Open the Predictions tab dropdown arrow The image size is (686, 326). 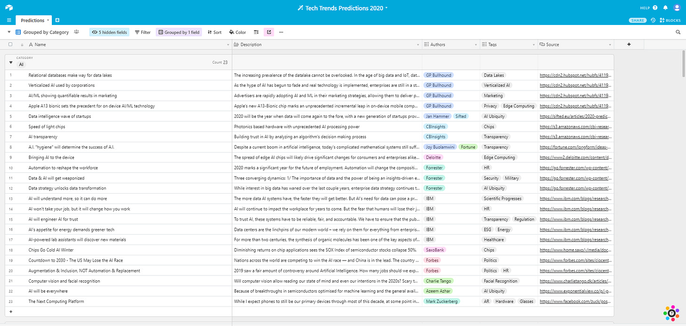[48, 20]
